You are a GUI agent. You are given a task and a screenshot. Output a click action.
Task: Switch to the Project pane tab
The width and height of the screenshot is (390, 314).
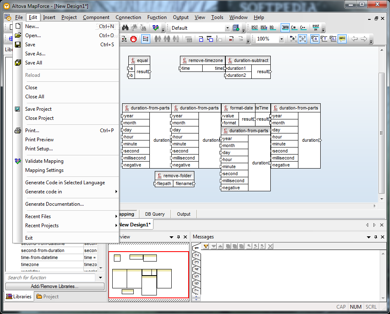point(47,297)
